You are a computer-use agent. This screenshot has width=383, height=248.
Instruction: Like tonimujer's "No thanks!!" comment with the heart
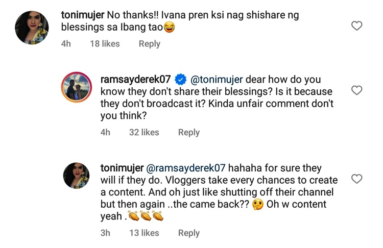click(357, 26)
